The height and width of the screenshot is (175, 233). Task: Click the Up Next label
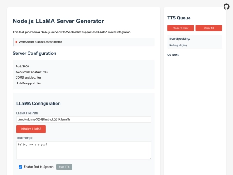pyautogui.click(x=173, y=55)
